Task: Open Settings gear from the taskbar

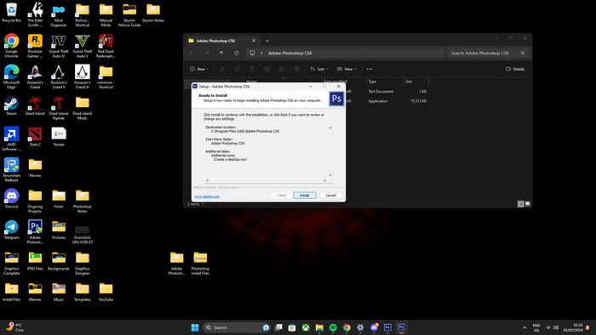Action: tap(360, 327)
